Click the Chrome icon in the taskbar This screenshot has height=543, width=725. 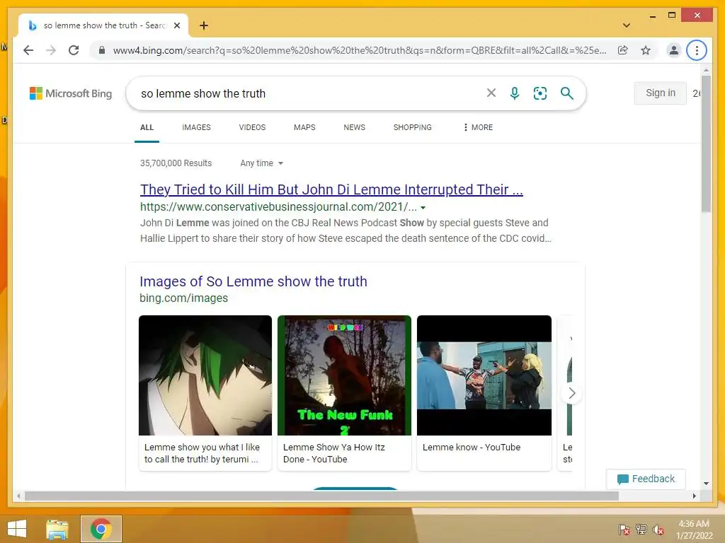[101, 529]
